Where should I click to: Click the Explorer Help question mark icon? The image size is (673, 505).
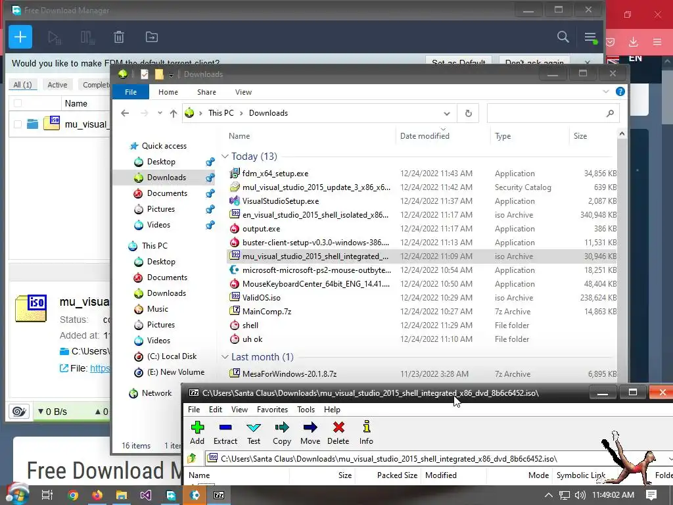point(620,91)
